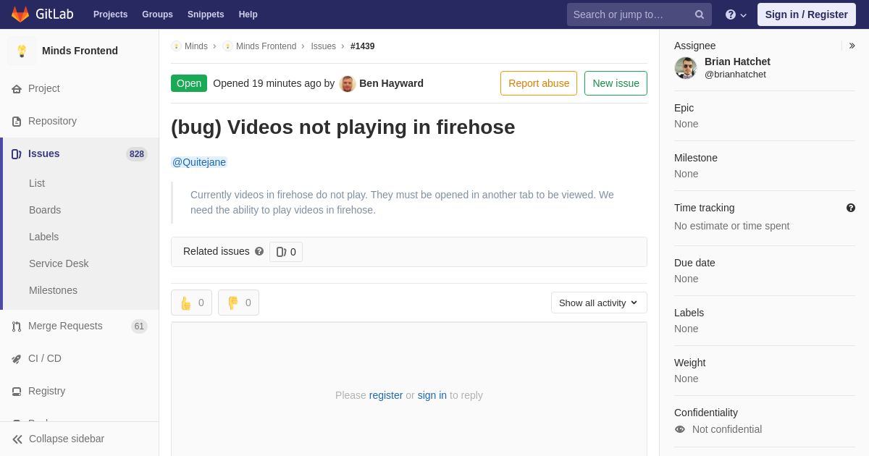
Task: Click the New issue button
Action: click(x=616, y=83)
